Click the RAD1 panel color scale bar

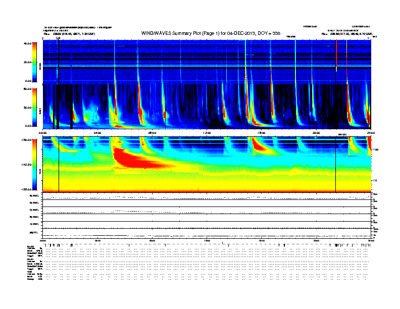tap(34, 107)
